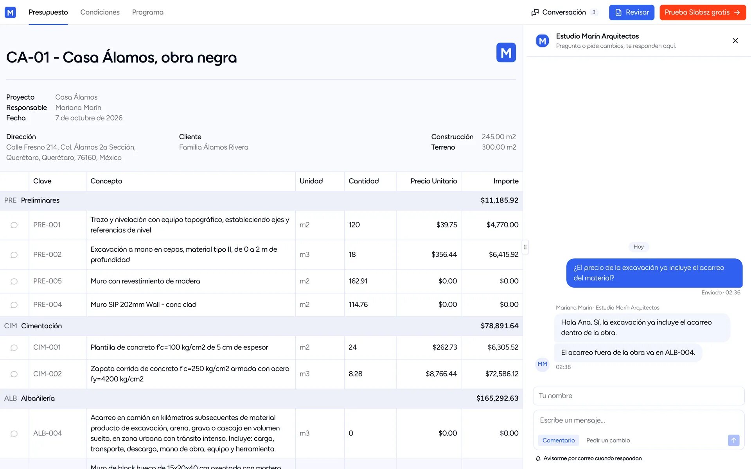Click the conversation count badge 3

(x=593, y=12)
